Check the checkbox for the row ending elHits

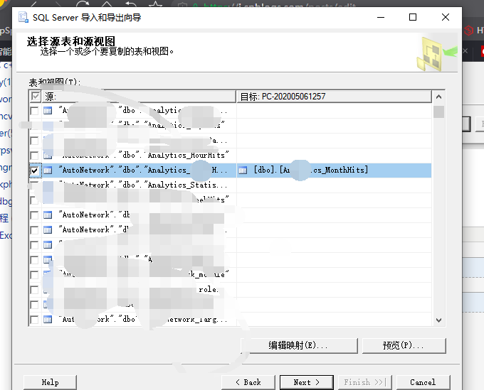[x=35, y=200]
